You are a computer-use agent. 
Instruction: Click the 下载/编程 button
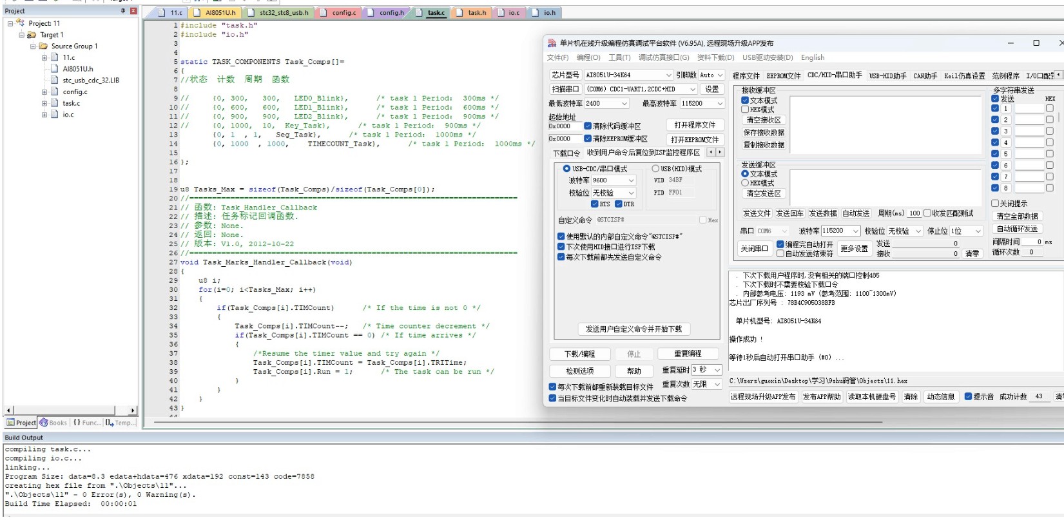(579, 354)
